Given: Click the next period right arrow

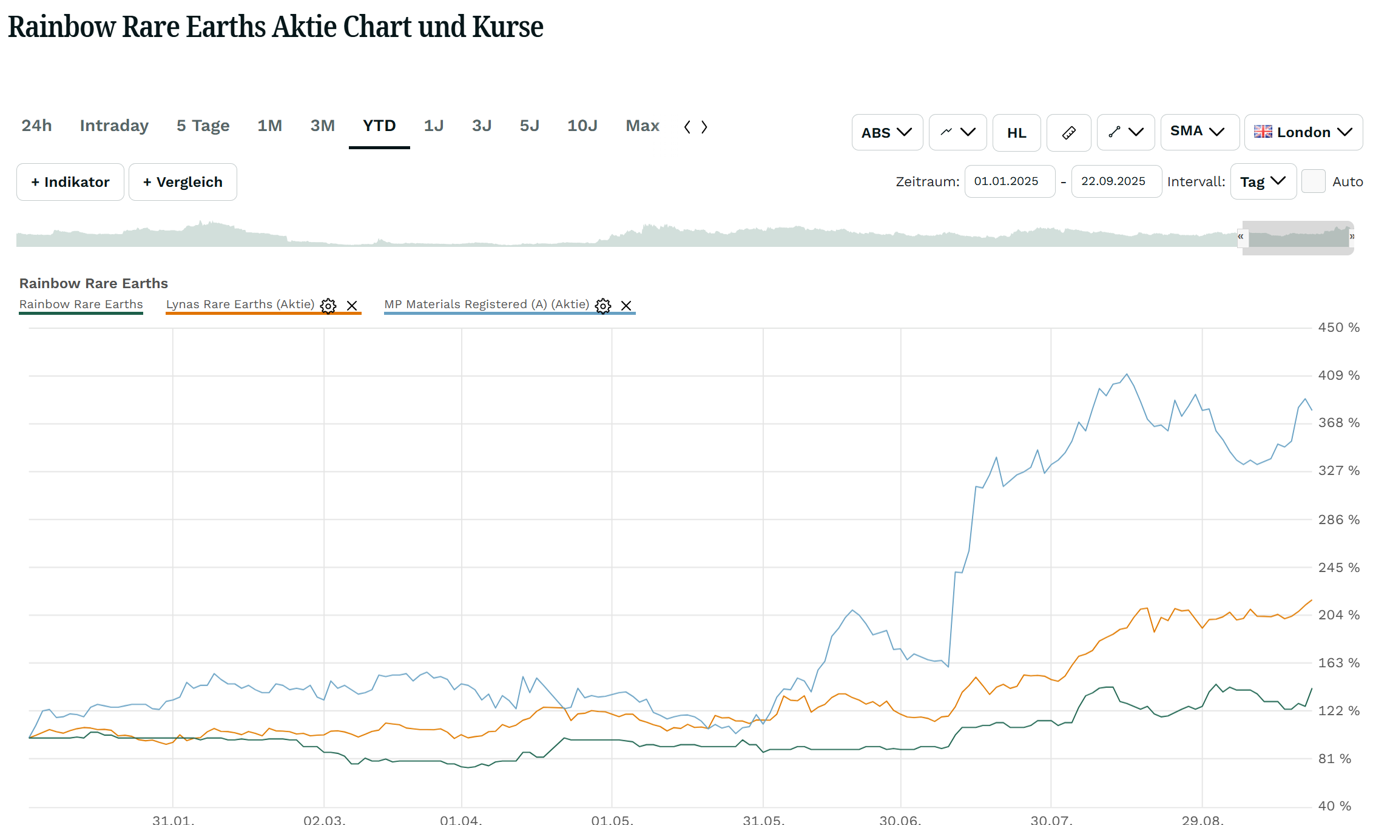Looking at the screenshot, I should click(704, 127).
